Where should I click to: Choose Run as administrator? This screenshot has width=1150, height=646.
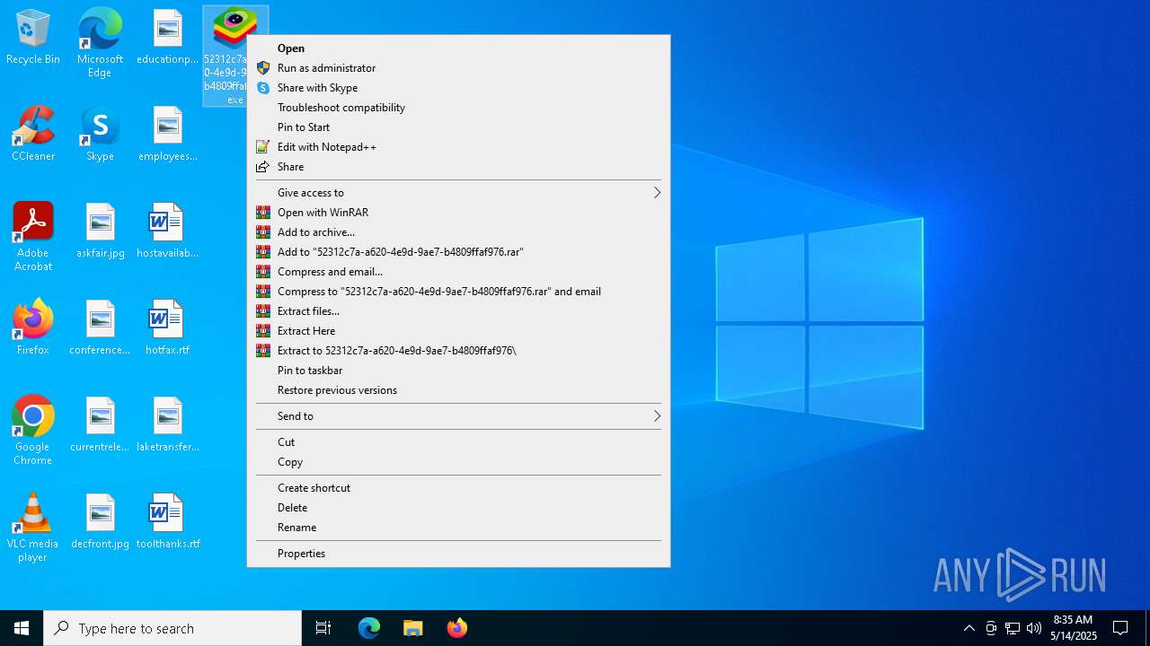(458, 68)
